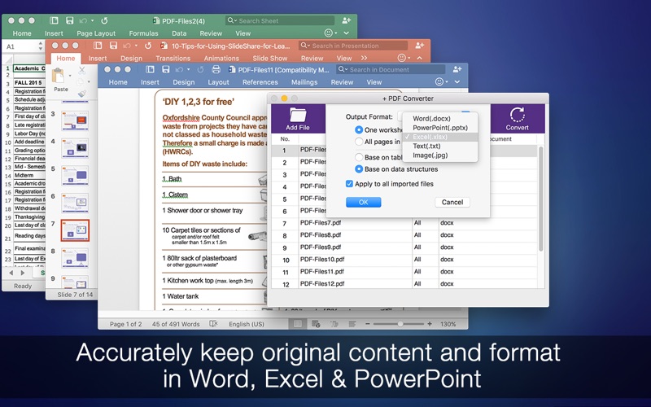Click Search in Document field in Word

(391, 69)
